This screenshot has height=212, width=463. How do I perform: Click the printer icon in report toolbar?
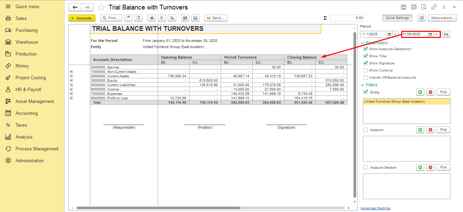tap(152, 18)
